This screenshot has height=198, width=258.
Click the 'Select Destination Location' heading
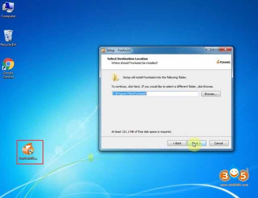pos(127,59)
